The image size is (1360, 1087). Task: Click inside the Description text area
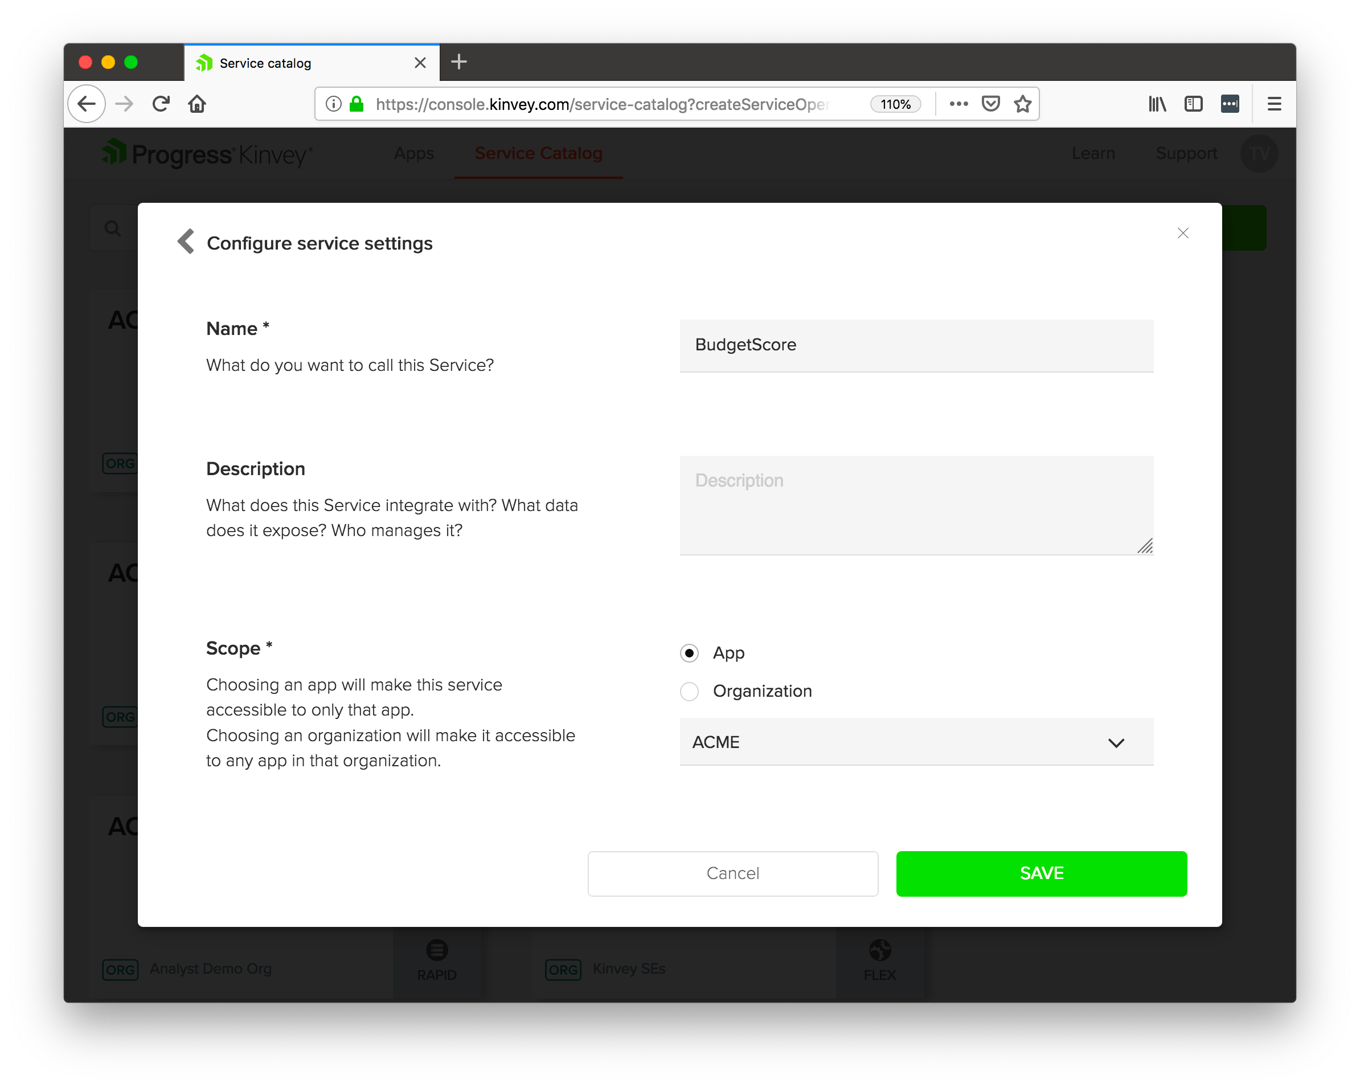pos(916,505)
